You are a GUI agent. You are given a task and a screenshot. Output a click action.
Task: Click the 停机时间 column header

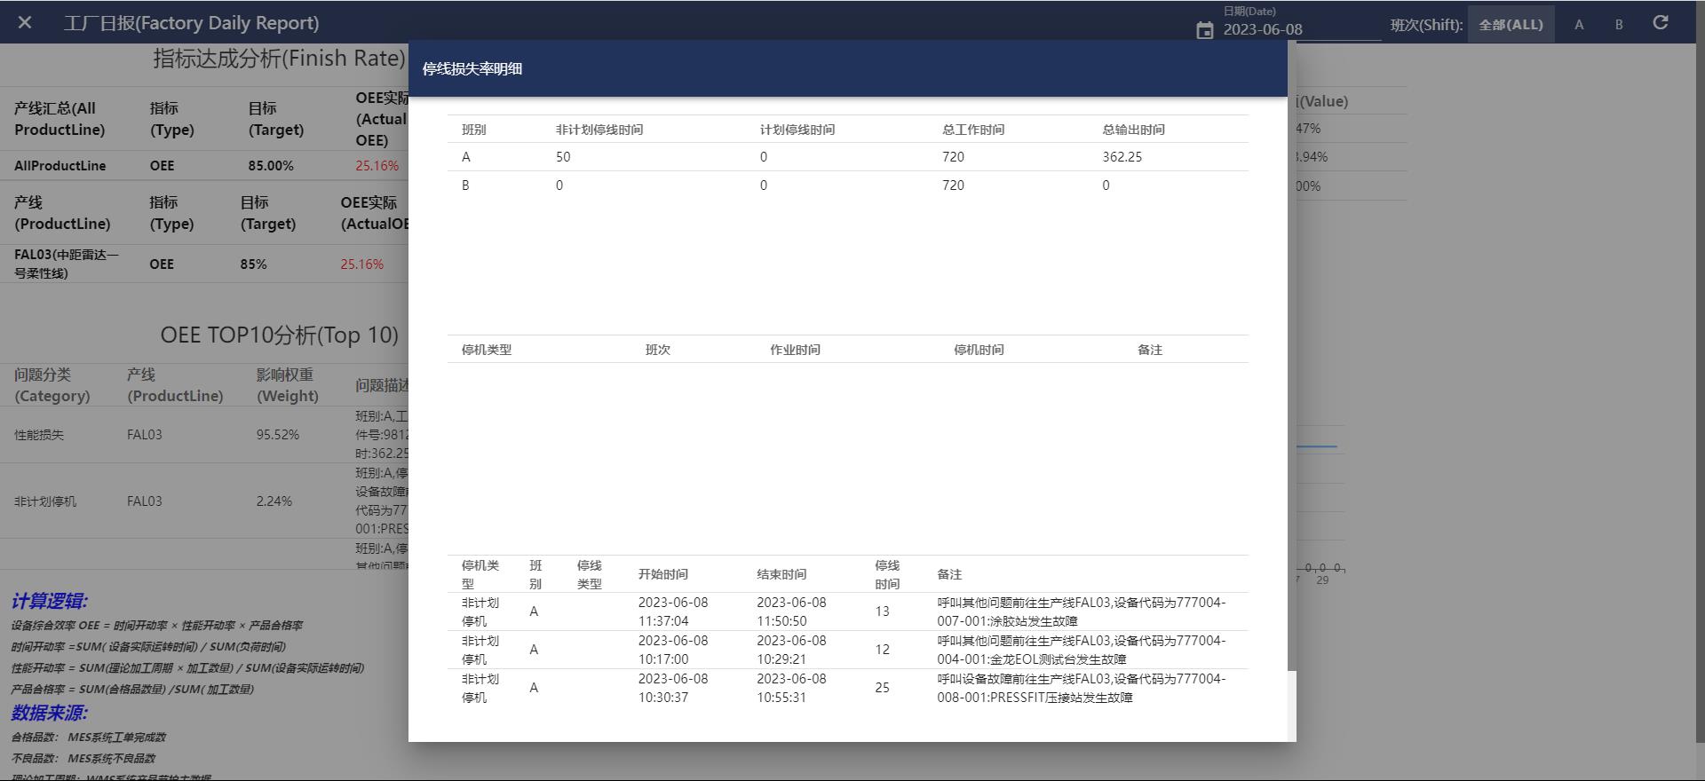[x=979, y=350]
